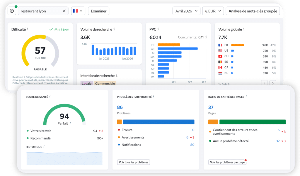Click the Erreurs count 0
300x176 pixels.
point(193,130)
